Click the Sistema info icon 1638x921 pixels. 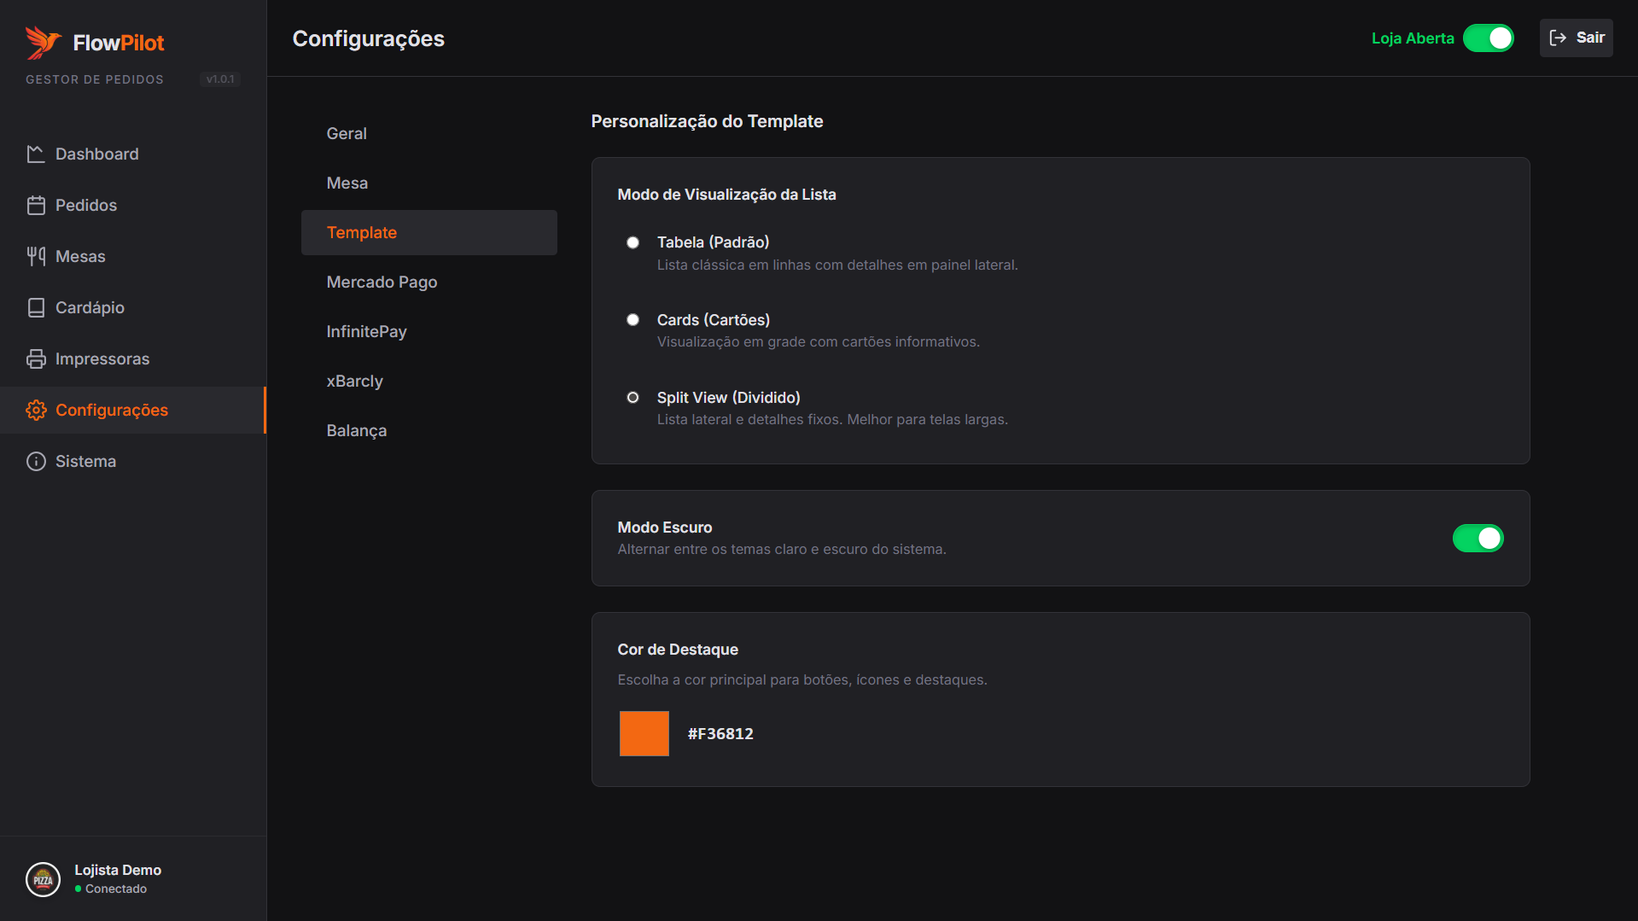(36, 461)
